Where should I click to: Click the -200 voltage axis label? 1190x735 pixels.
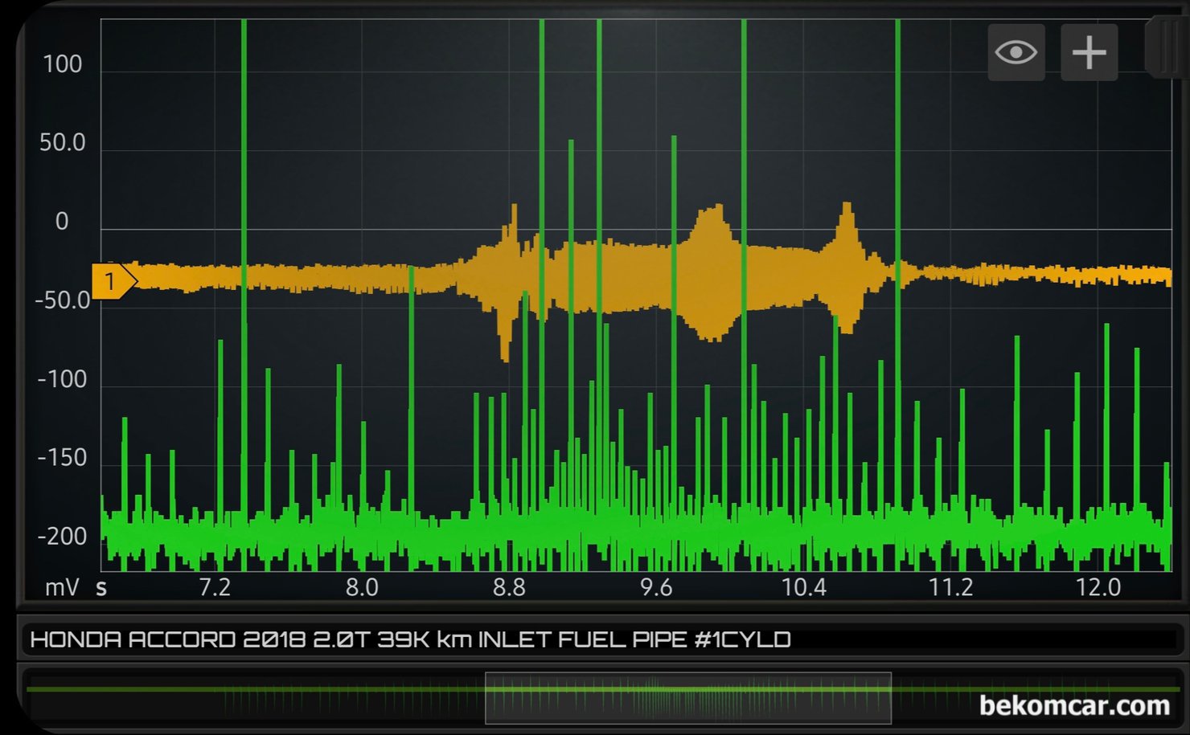click(62, 537)
